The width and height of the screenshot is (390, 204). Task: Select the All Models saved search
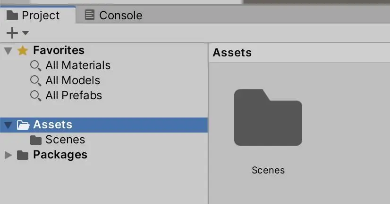[x=73, y=80]
